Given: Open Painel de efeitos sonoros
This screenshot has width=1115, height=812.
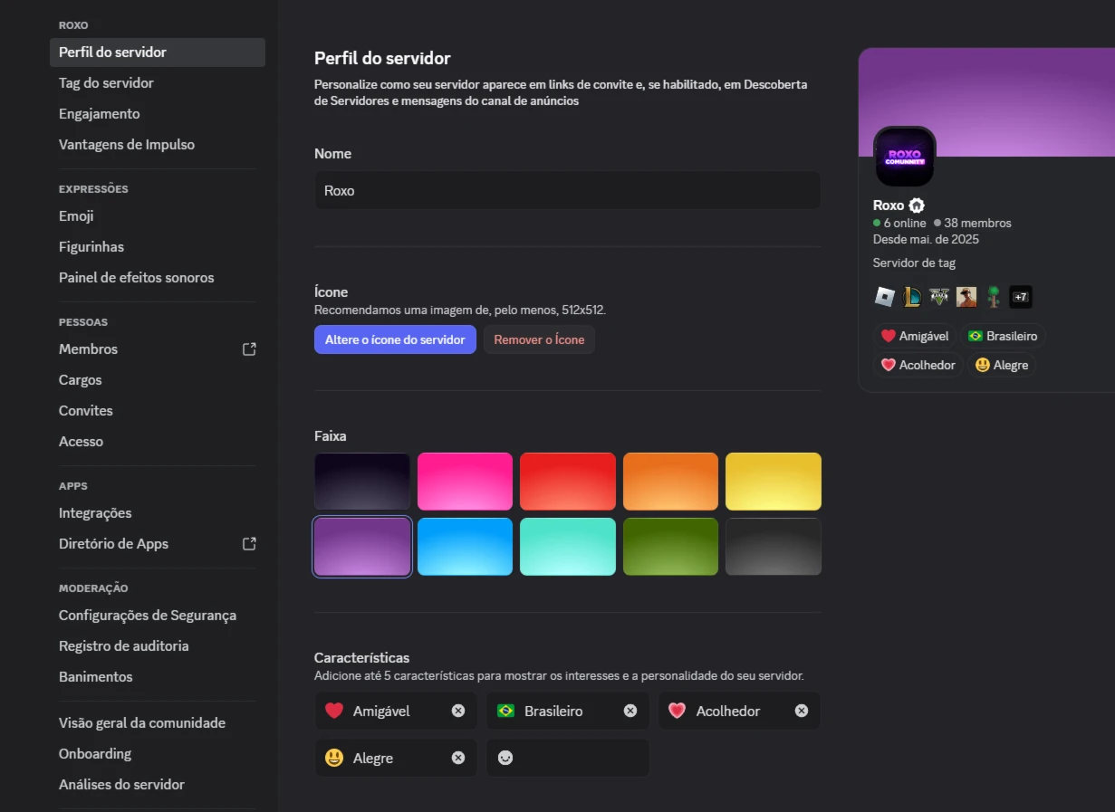Looking at the screenshot, I should tap(137, 278).
